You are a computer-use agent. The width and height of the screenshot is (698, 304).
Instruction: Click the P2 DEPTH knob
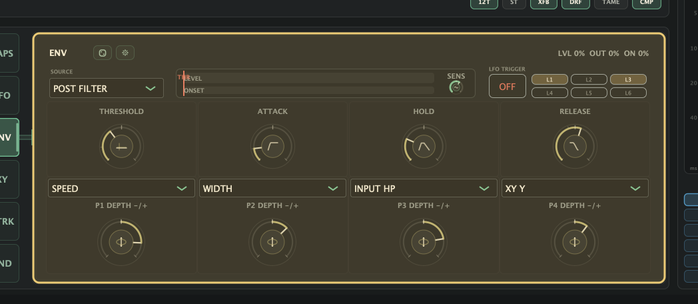coord(272,242)
